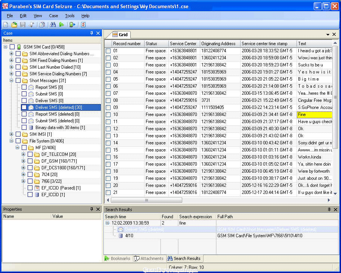Tick the checkbox for record 10

click(108, 114)
